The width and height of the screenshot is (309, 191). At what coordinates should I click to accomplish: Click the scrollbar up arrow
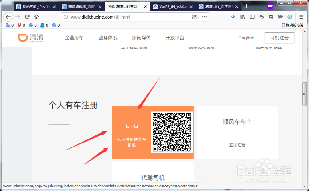click(x=304, y=31)
